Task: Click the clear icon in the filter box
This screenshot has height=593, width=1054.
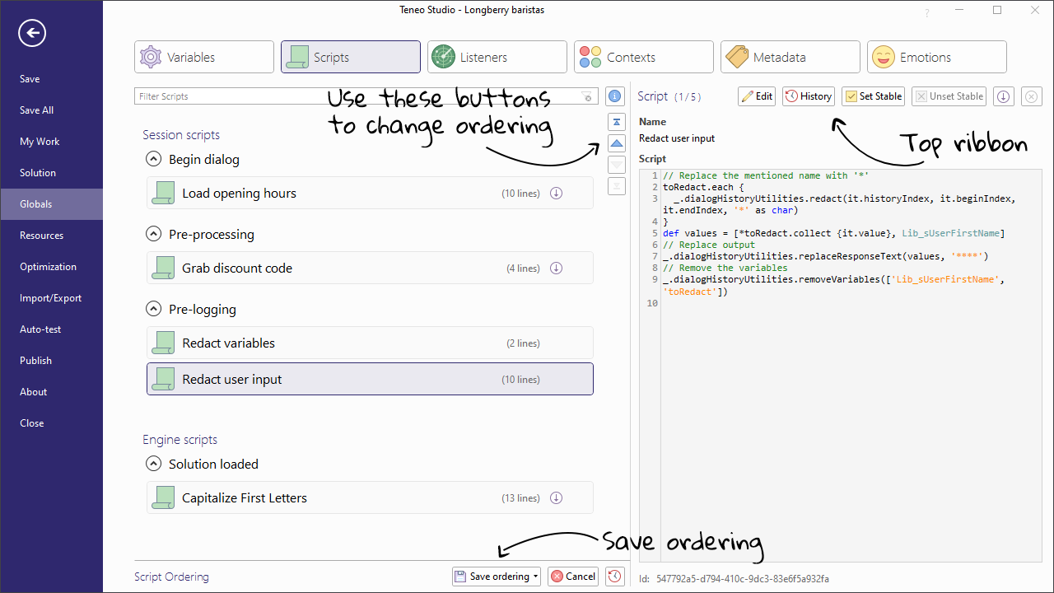Action: (587, 96)
